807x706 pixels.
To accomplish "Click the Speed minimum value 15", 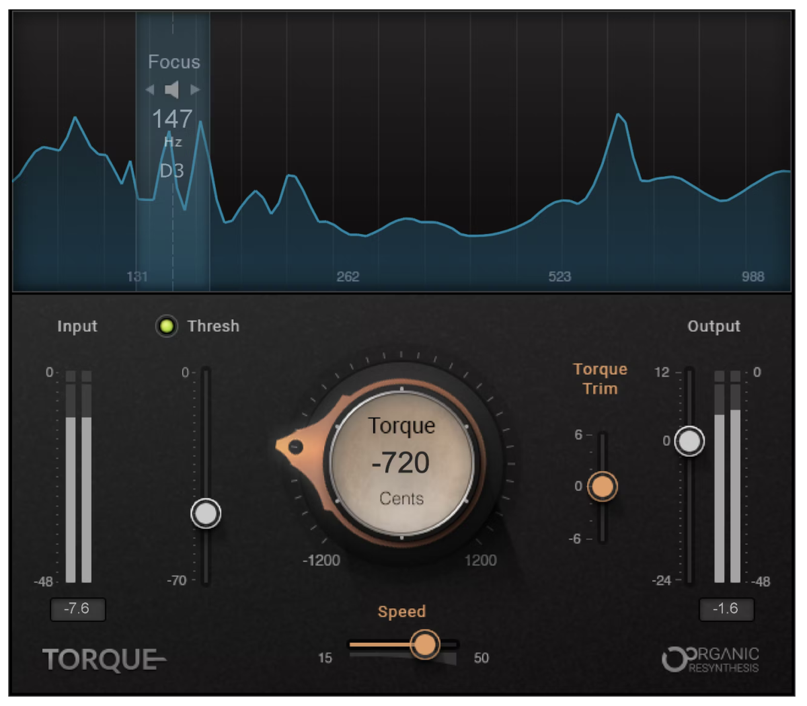I will click(x=325, y=658).
